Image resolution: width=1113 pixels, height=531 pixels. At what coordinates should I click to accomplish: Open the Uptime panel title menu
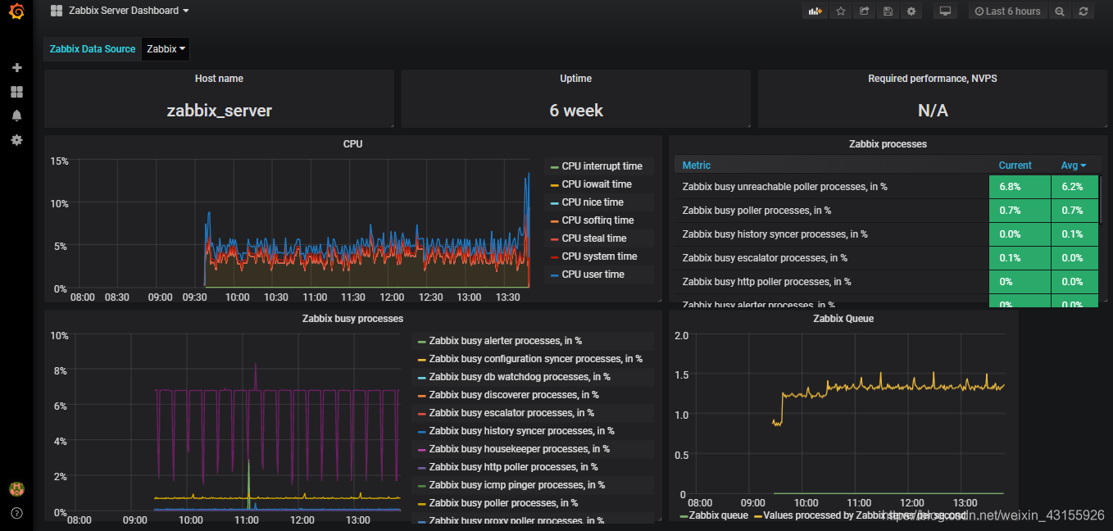point(575,79)
